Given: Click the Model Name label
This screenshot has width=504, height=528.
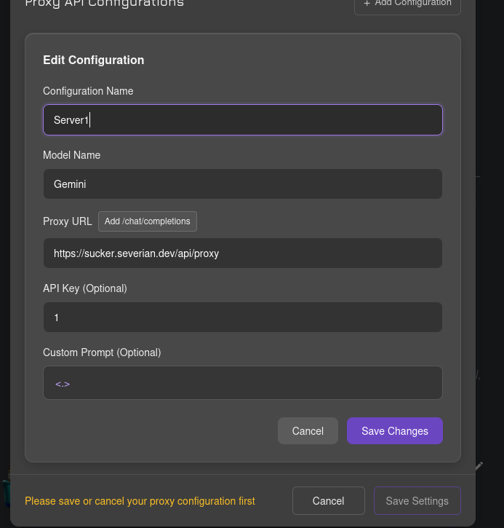Looking at the screenshot, I should point(71,155).
